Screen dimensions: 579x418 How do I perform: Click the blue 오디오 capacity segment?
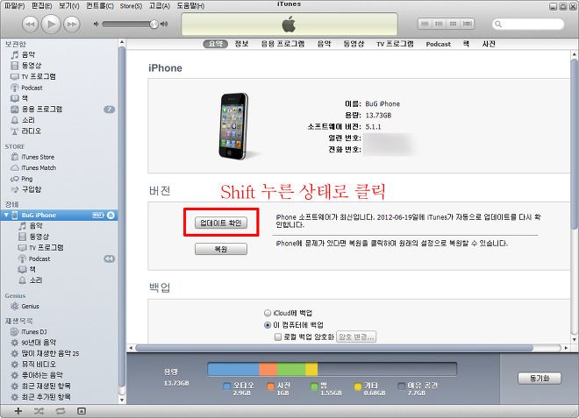pyautogui.click(x=233, y=369)
